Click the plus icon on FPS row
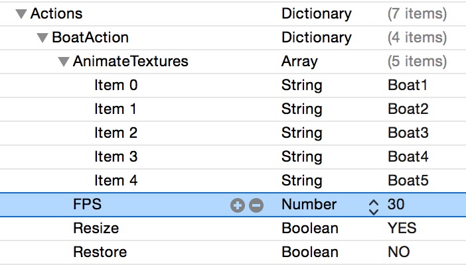This screenshot has width=466, height=265. pyautogui.click(x=237, y=205)
